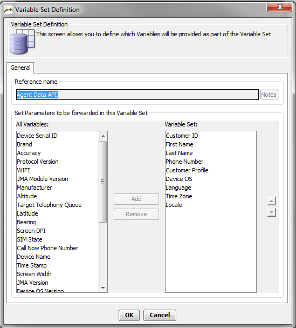The image size is (296, 328).
Task: Move selected variable down with arrow button
Action: pyautogui.click(x=272, y=212)
